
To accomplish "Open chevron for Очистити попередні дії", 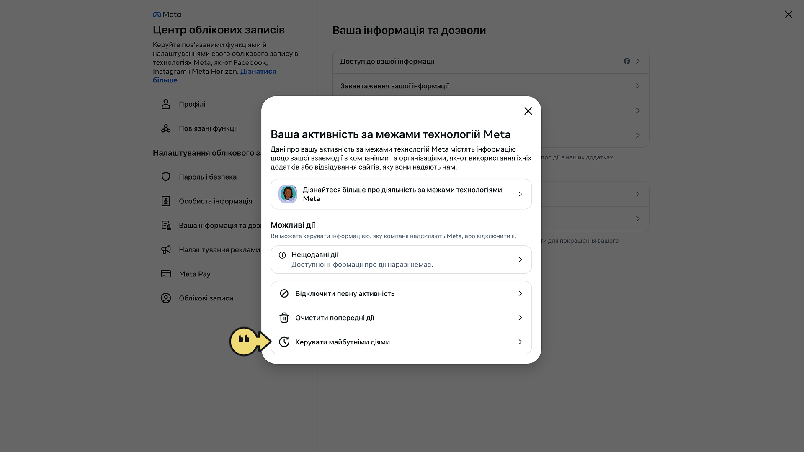I will pyautogui.click(x=520, y=318).
